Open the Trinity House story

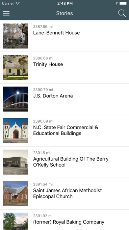click(48, 64)
